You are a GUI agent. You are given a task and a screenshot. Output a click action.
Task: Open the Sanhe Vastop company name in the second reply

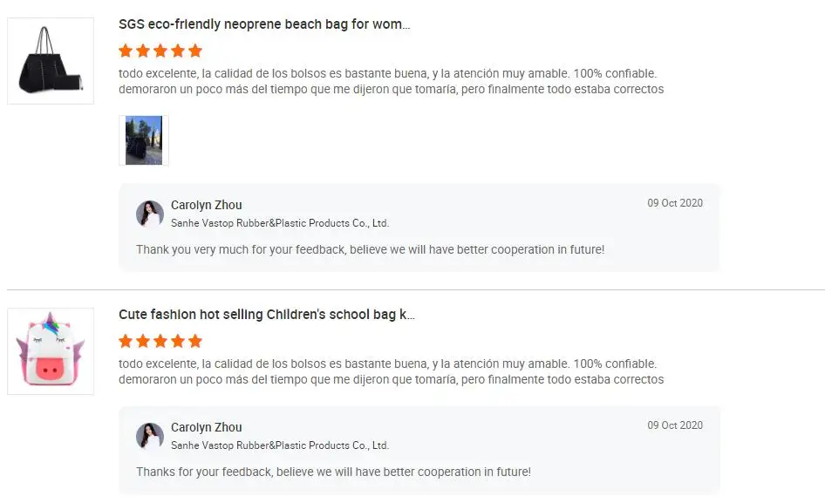pos(279,445)
